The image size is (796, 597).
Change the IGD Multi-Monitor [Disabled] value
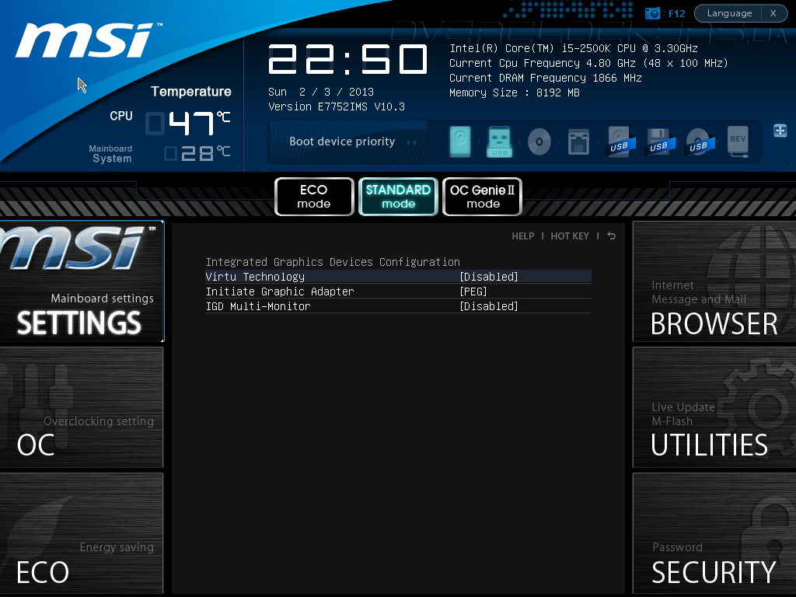click(x=488, y=306)
